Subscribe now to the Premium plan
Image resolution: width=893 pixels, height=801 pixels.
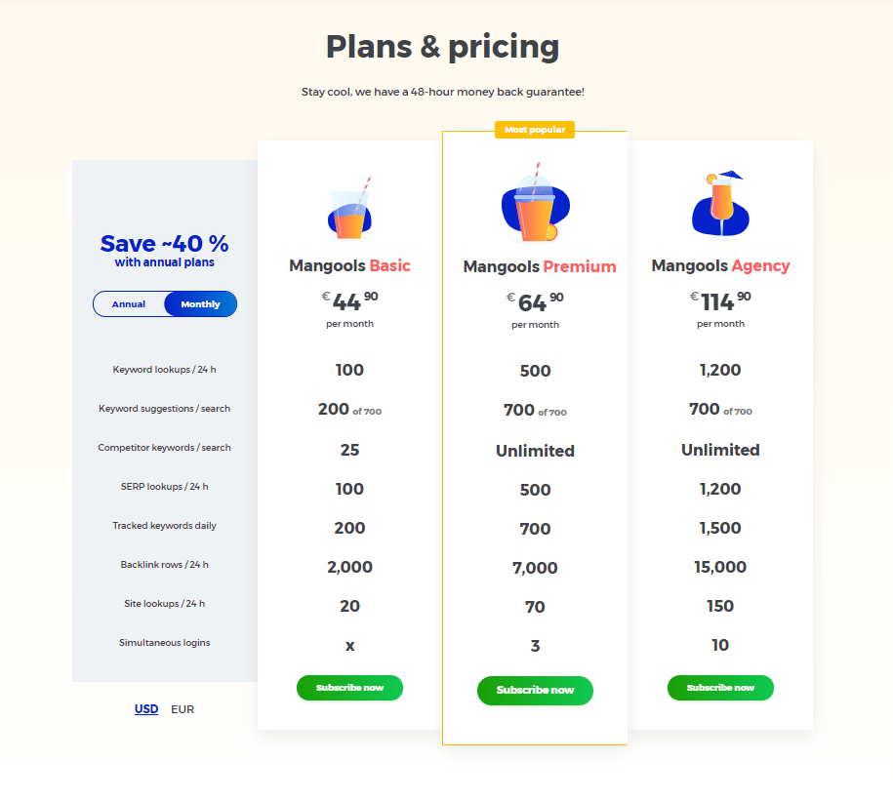click(536, 691)
